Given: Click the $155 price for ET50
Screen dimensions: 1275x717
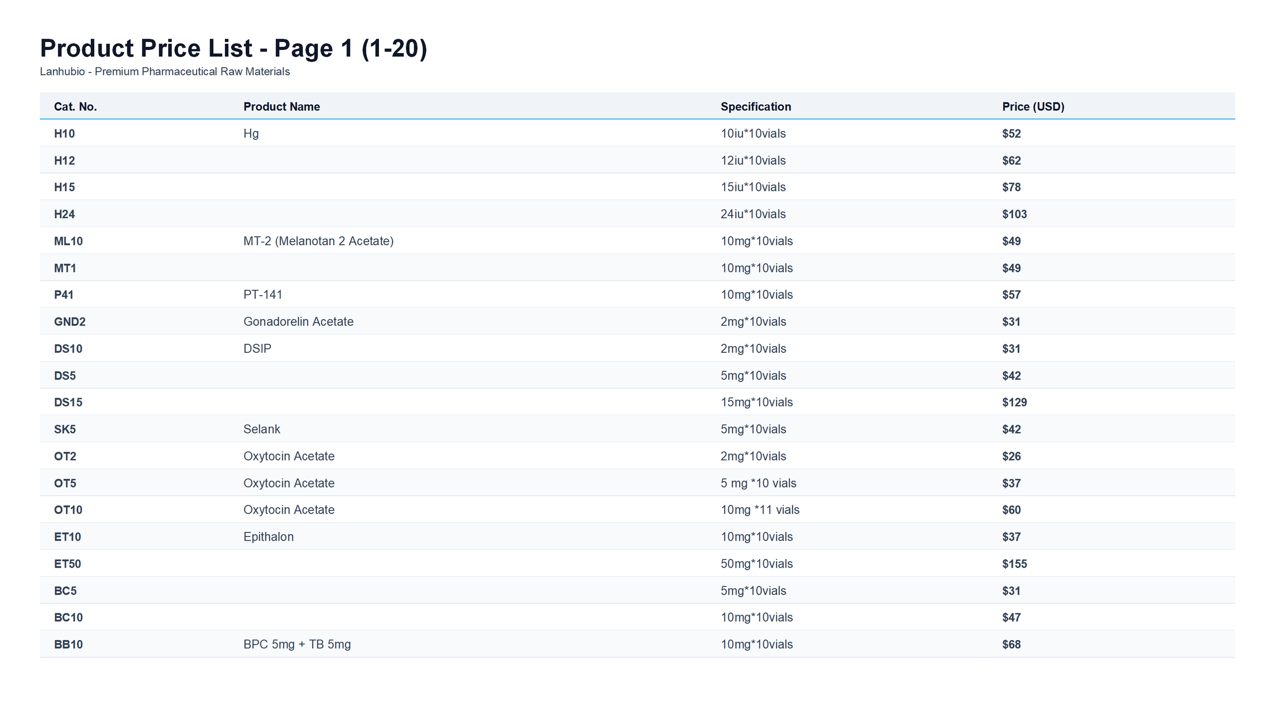Looking at the screenshot, I should (x=1014, y=564).
